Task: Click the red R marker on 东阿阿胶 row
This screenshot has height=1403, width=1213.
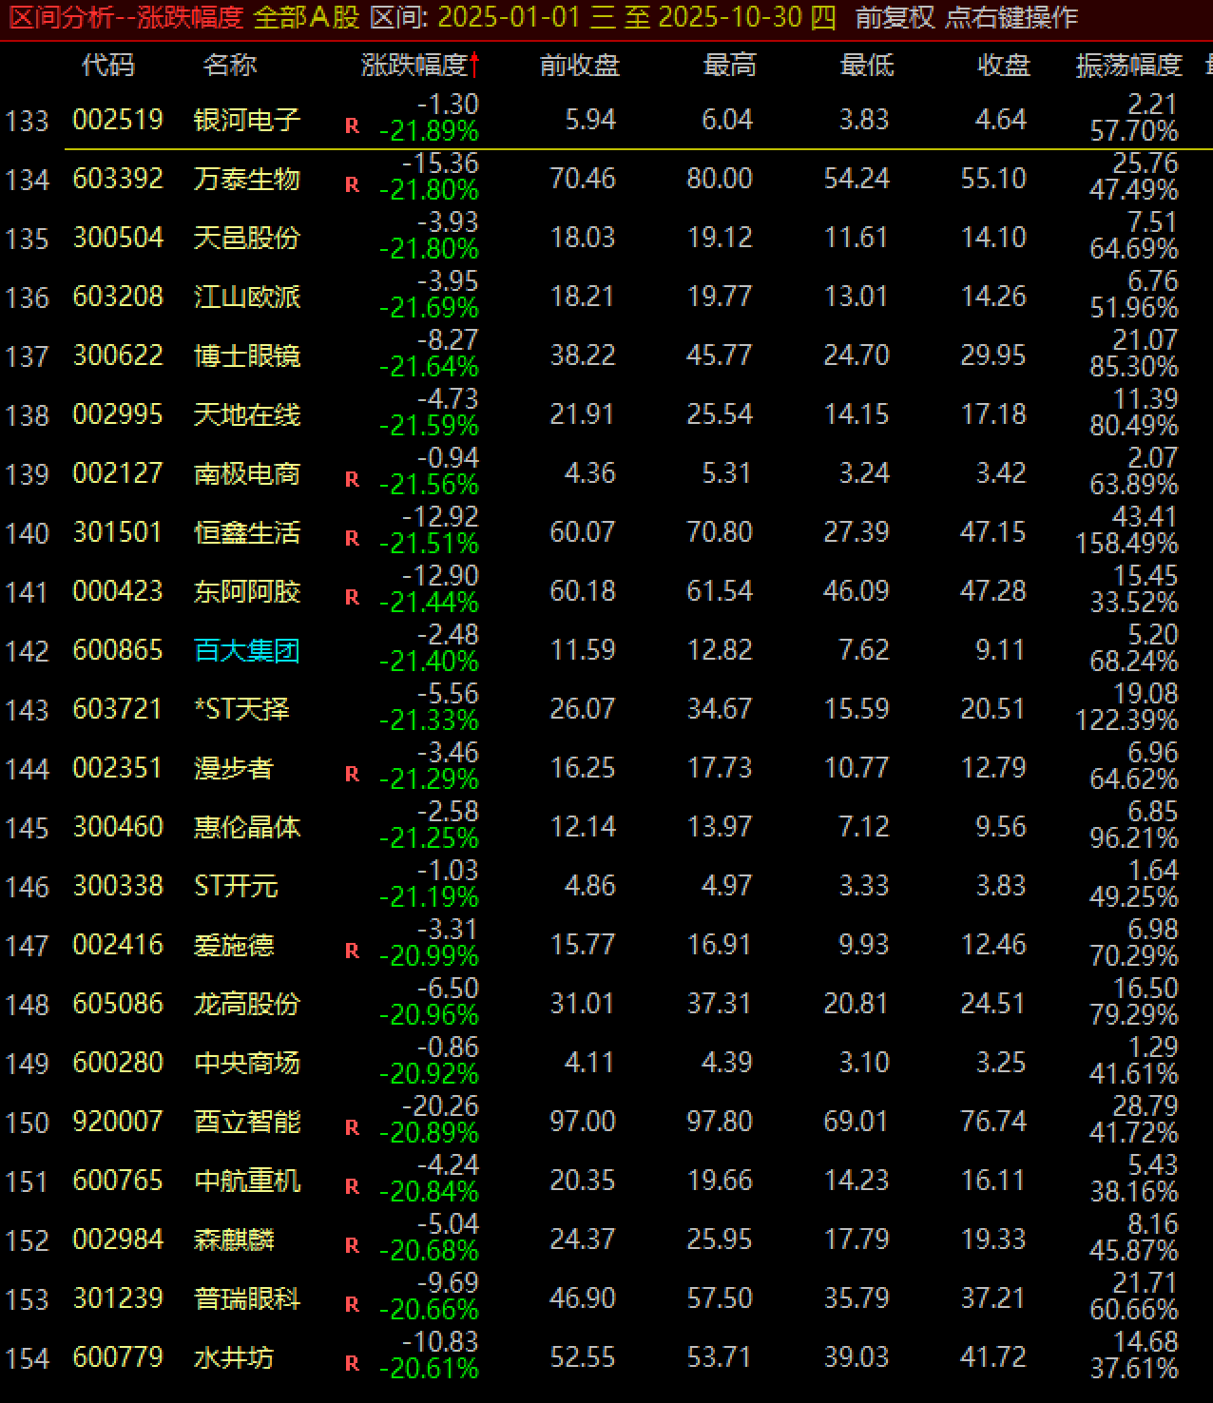Action: click(352, 597)
